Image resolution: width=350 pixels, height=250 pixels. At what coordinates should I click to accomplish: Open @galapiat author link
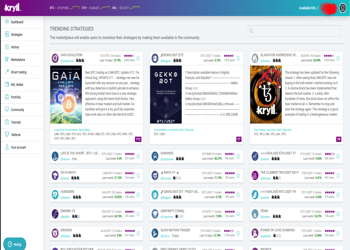(266, 236)
